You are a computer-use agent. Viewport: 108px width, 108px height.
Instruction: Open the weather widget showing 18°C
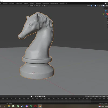103,106
